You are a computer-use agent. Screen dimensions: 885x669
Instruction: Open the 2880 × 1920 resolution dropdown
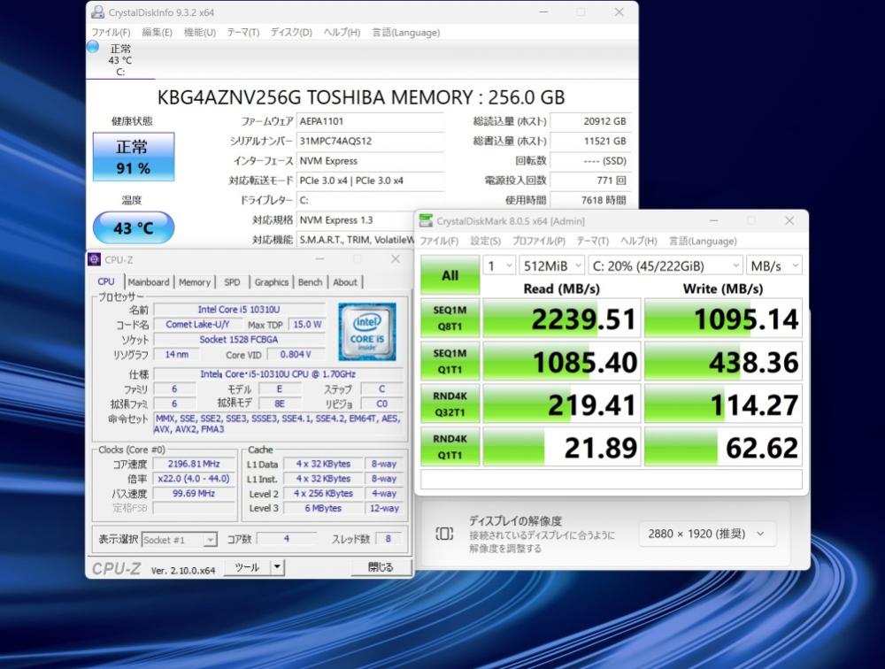pos(707,534)
